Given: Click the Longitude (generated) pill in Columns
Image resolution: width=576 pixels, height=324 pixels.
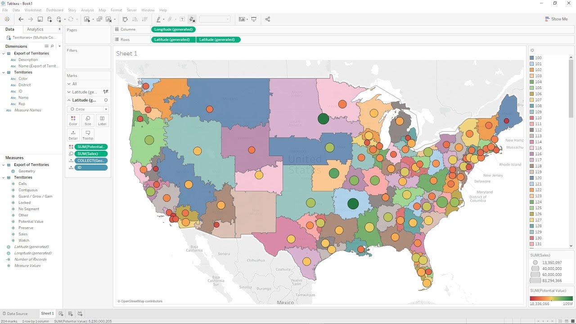Looking at the screenshot, I should coord(174,29).
